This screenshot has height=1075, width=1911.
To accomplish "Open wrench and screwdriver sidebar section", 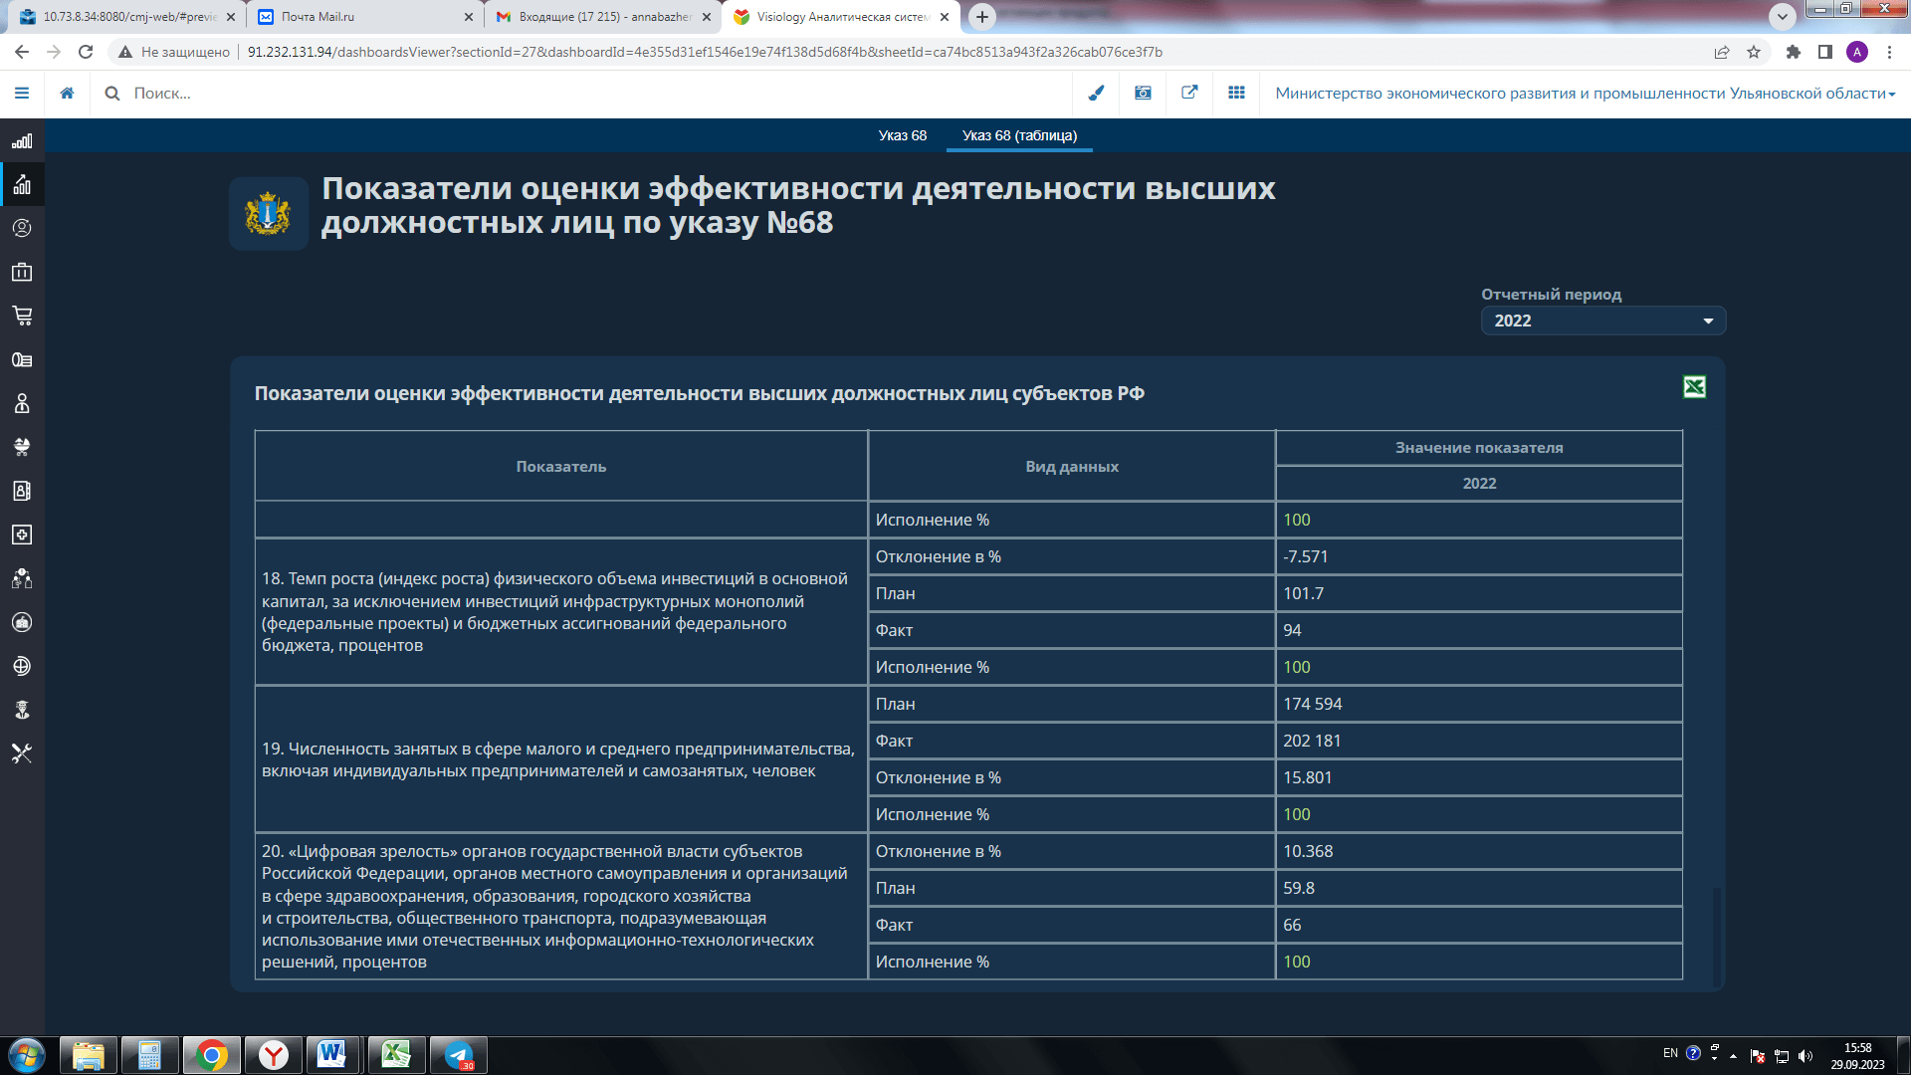I will (x=22, y=753).
